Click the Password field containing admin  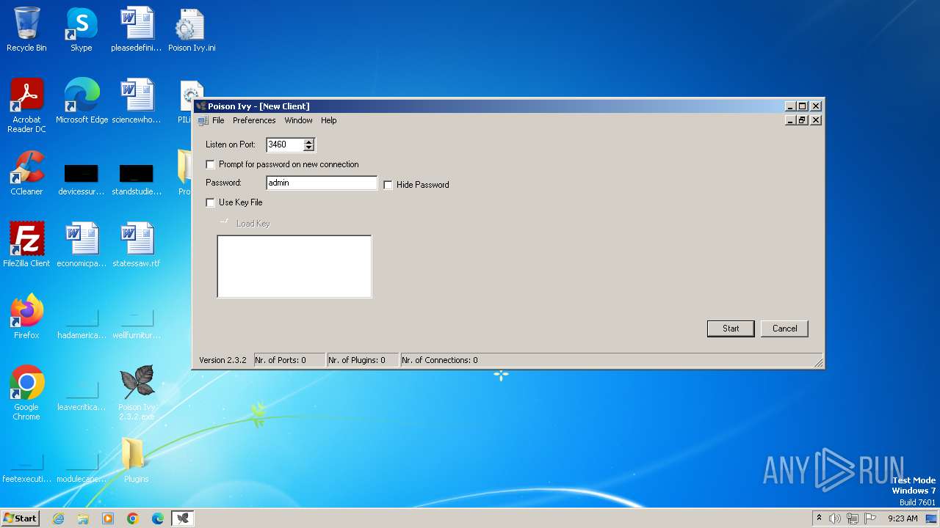(322, 183)
